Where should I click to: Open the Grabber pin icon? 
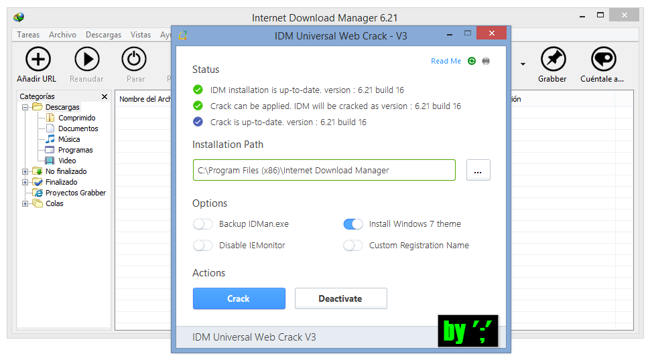pos(554,59)
